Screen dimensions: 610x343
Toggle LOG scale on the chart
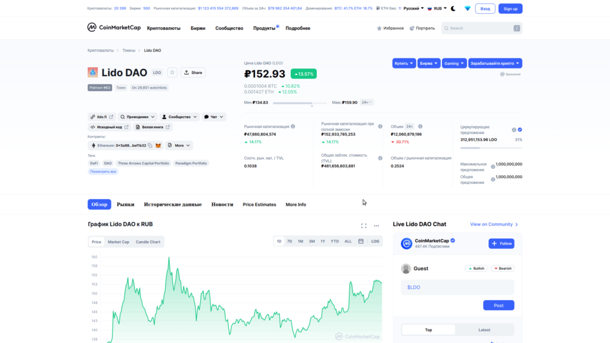coord(375,241)
